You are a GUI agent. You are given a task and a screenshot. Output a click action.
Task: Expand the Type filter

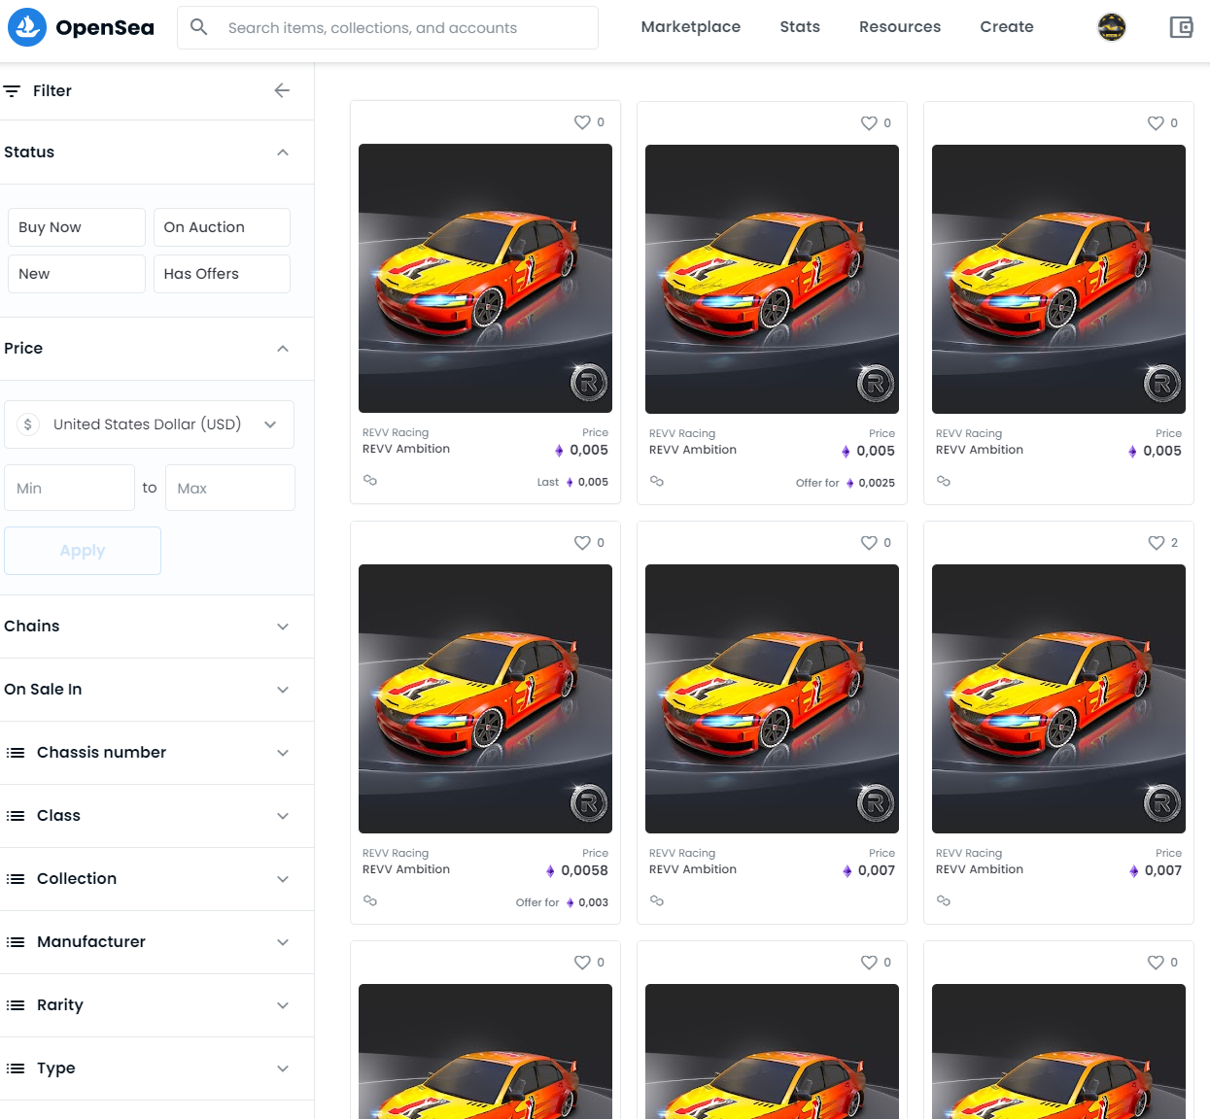click(156, 1068)
